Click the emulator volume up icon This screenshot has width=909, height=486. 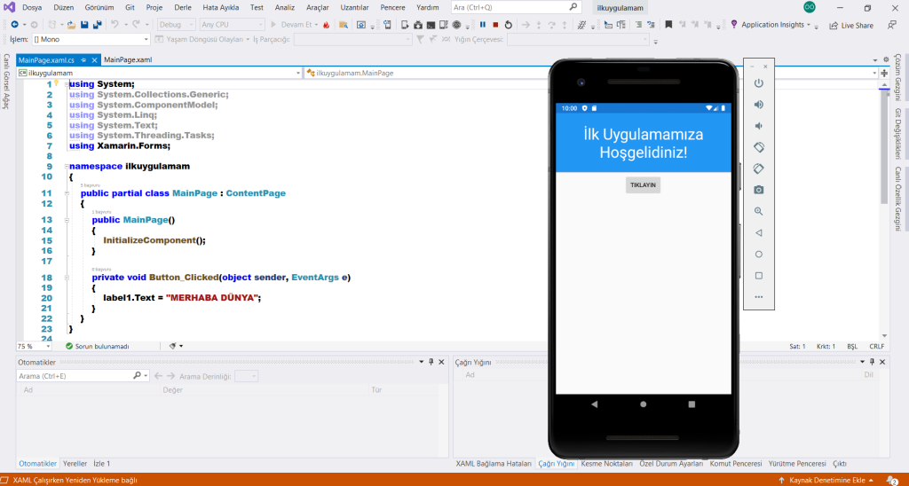758,105
